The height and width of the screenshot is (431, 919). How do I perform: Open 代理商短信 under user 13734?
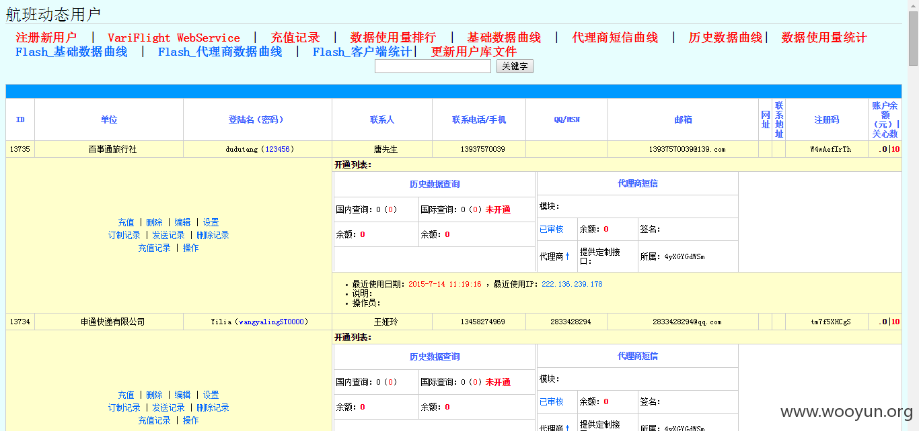638,356
